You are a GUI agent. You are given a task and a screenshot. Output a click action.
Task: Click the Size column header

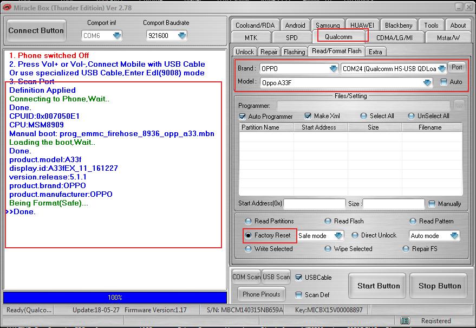tap(375, 127)
